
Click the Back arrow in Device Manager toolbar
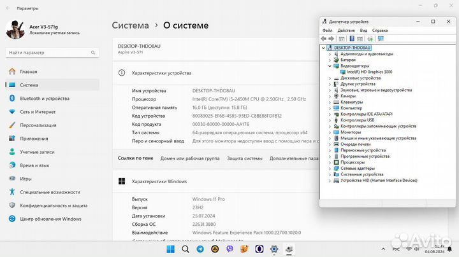click(323, 39)
